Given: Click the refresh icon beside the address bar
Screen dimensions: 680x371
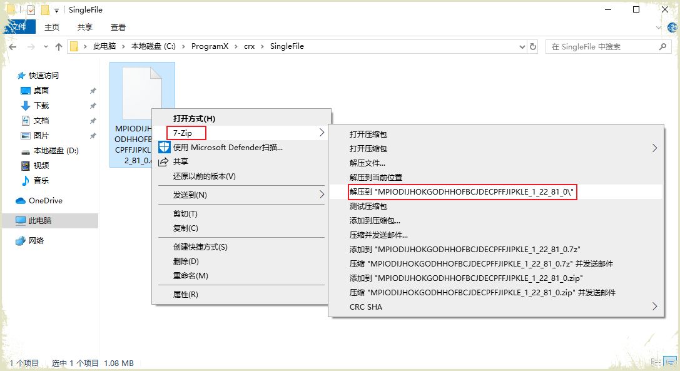Looking at the screenshot, I should click(533, 47).
